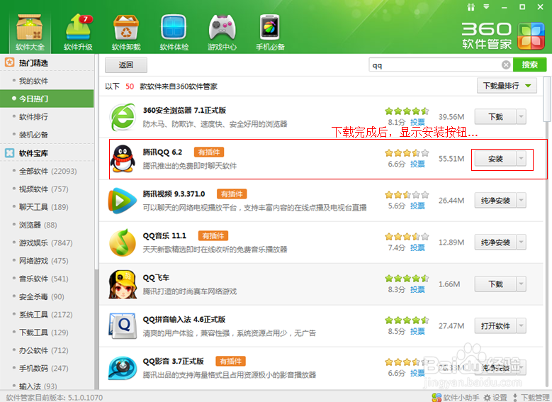
Task: Expand arrow next to QQ飞车 下载 button
Action: pyautogui.click(x=521, y=284)
